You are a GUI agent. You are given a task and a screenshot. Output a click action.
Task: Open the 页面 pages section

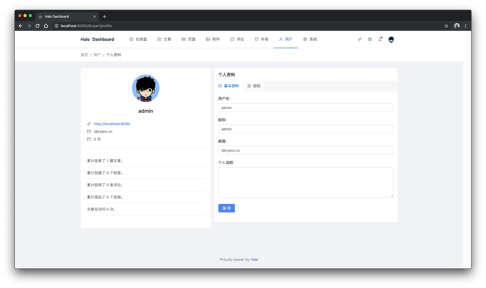189,39
